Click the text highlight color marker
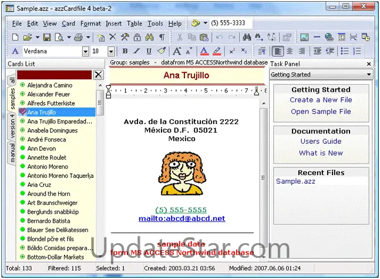 (x=217, y=51)
